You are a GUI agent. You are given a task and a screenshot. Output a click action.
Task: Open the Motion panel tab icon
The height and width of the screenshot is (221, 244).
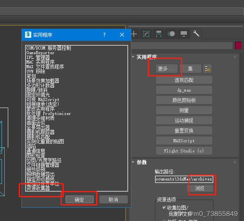pos(171,34)
